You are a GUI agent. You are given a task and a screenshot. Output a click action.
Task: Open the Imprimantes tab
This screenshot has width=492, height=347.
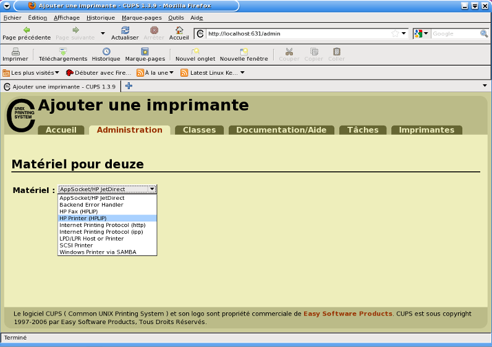[426, 130]
